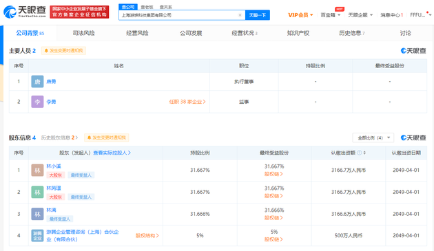Open 唐勇 avatar icon in personnel list
Viewport: 434px width, 251px height.
[x=37, y=82]
